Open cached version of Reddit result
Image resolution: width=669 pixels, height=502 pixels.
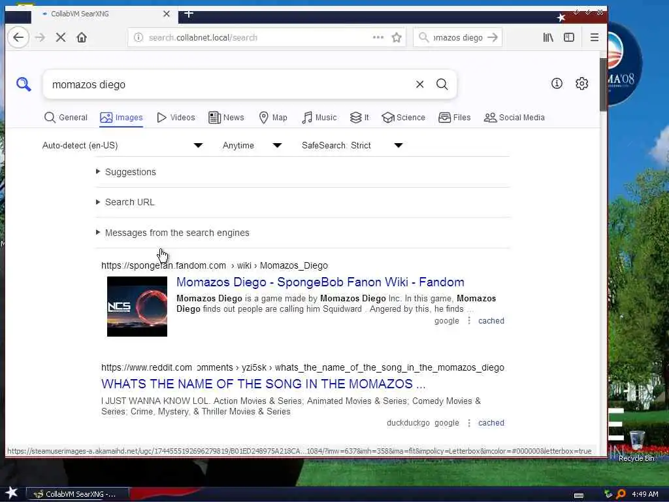[491, 423]
